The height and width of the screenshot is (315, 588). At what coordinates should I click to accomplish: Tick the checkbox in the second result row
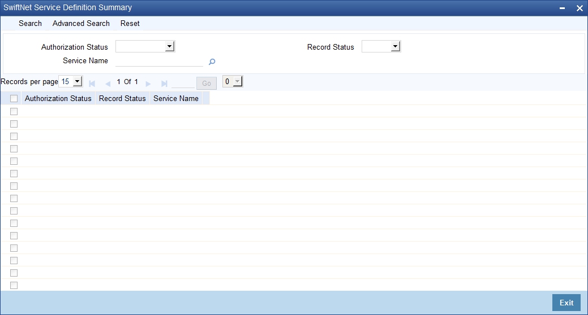coord(14,124)
